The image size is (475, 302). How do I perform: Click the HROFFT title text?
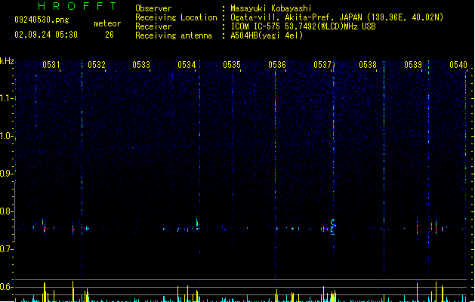coord(77,6)
